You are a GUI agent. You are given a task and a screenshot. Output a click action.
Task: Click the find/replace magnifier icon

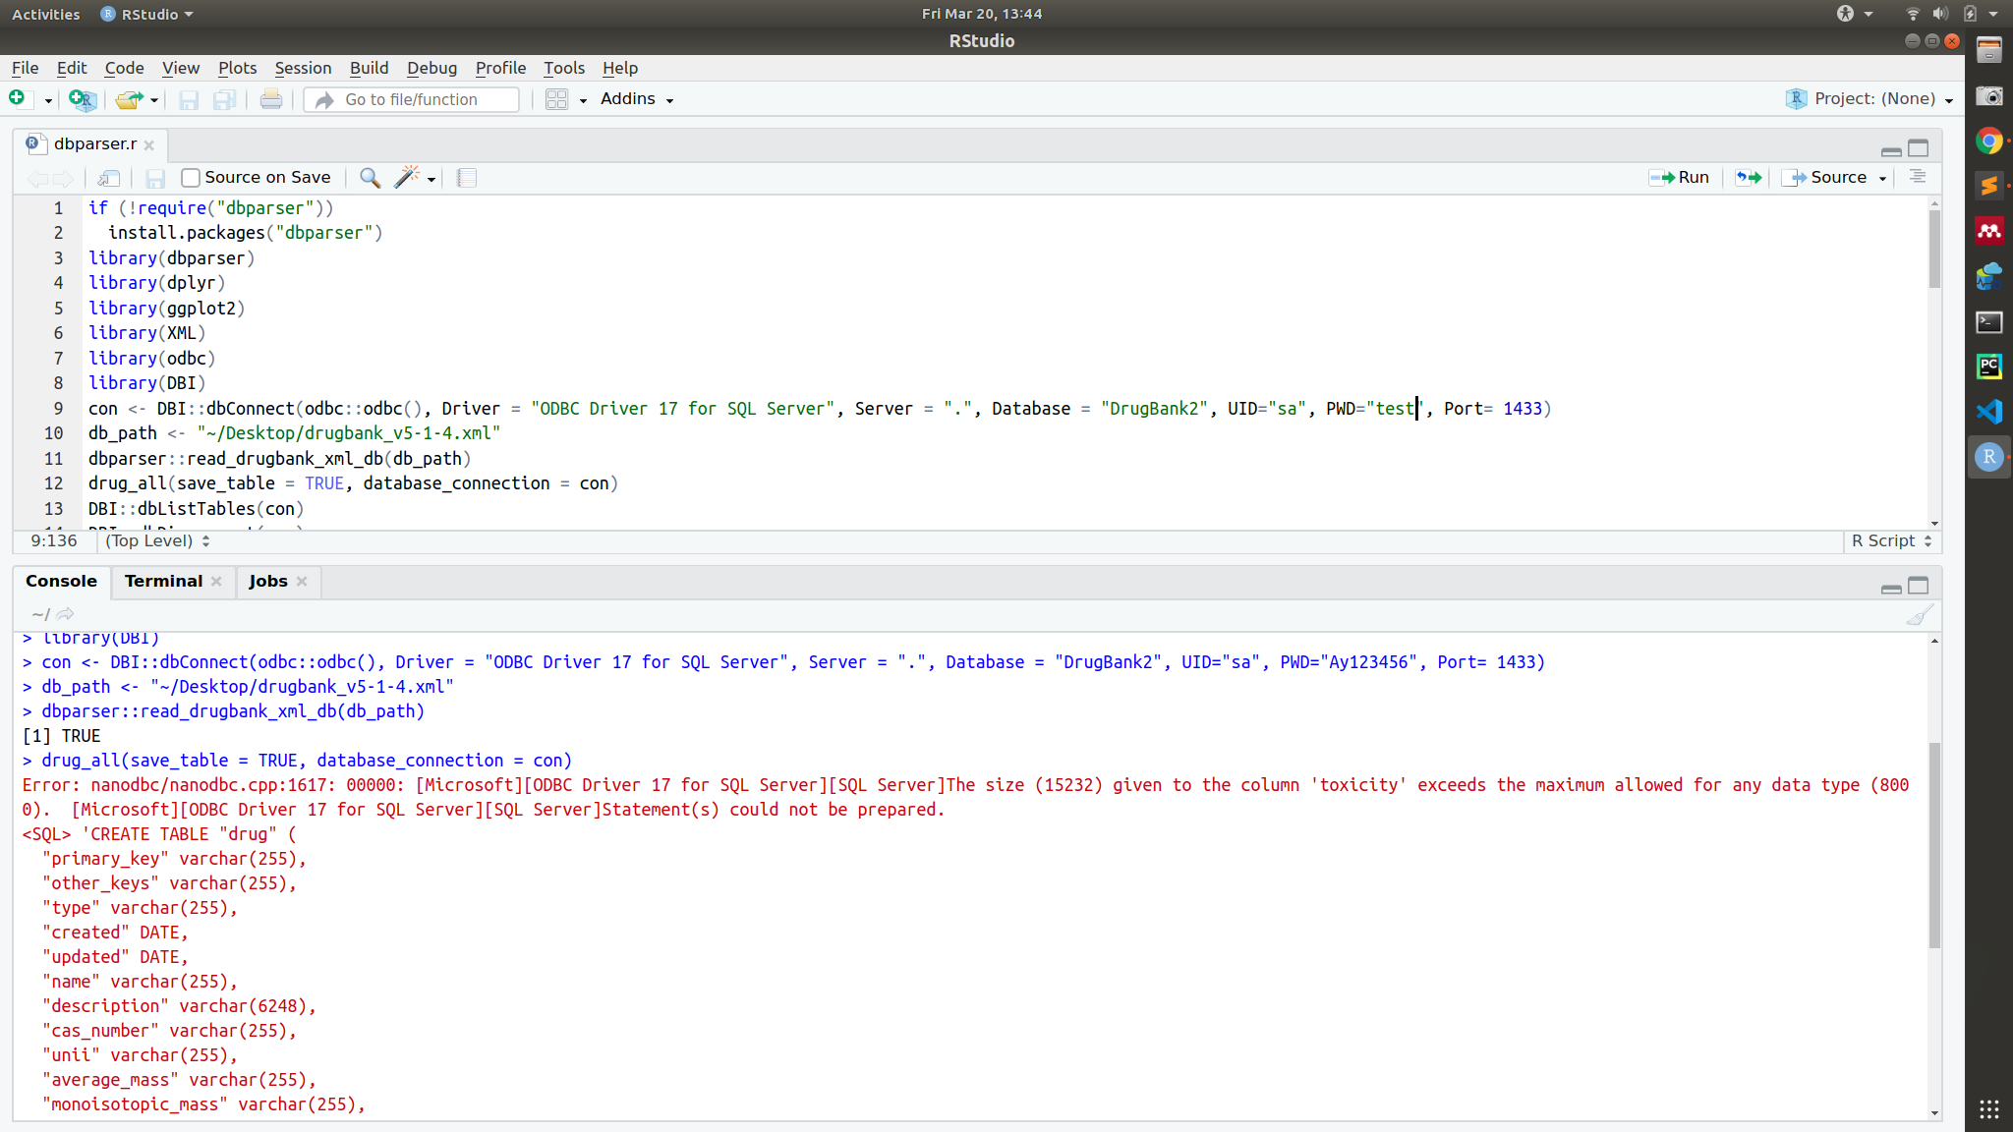[x=370, y=178]
